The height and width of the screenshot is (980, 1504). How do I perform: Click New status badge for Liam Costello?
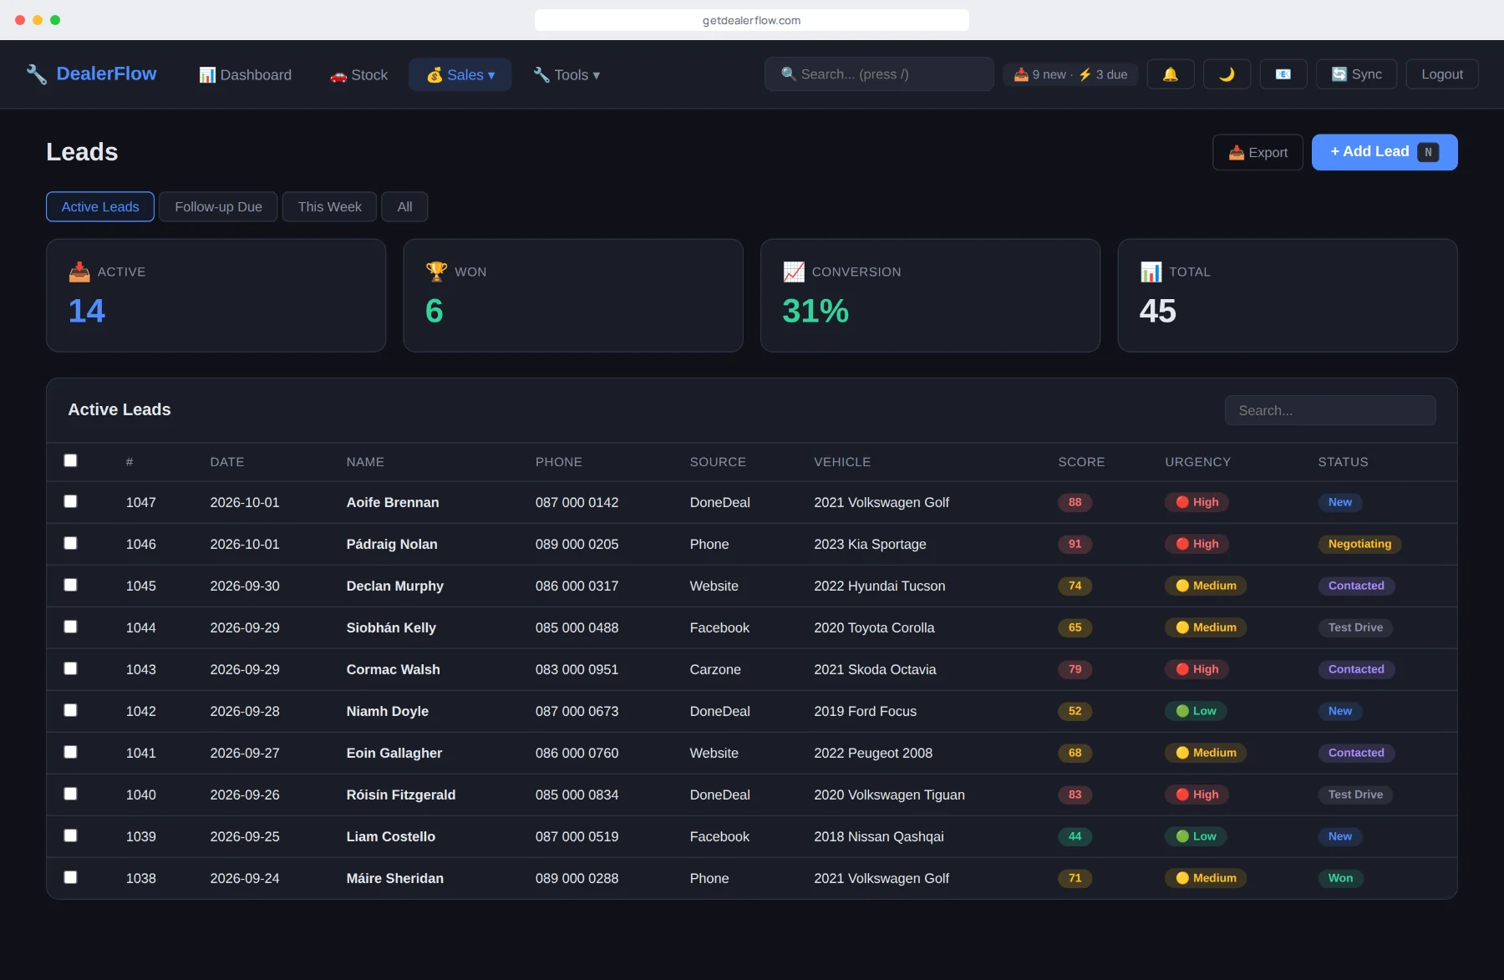(1340, 836)
